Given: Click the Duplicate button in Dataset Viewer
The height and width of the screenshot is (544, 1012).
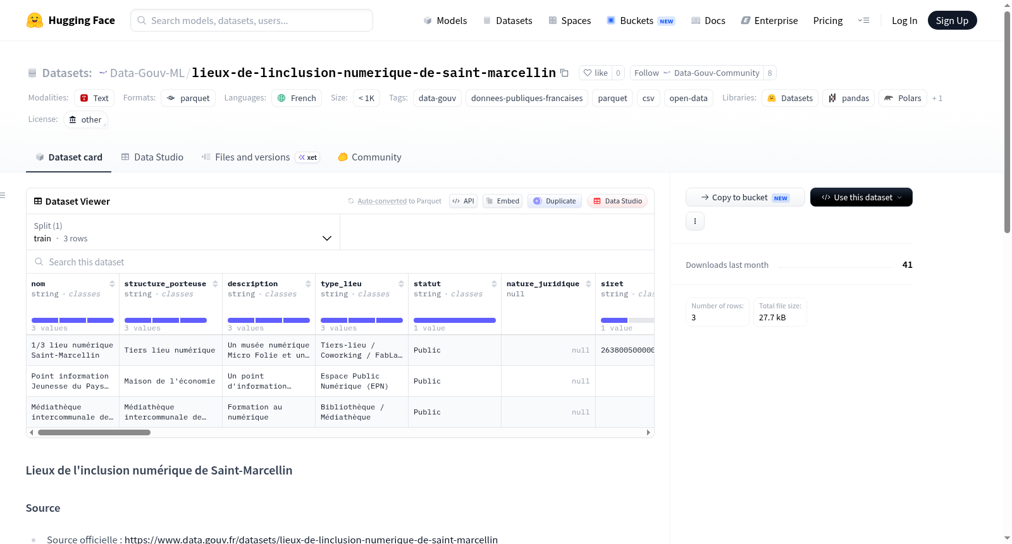Looking at the screenshot, I should pos(555,201).
